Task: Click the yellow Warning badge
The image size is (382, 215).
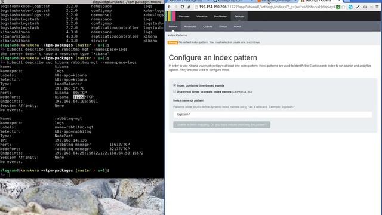Action: coord(172,42)
